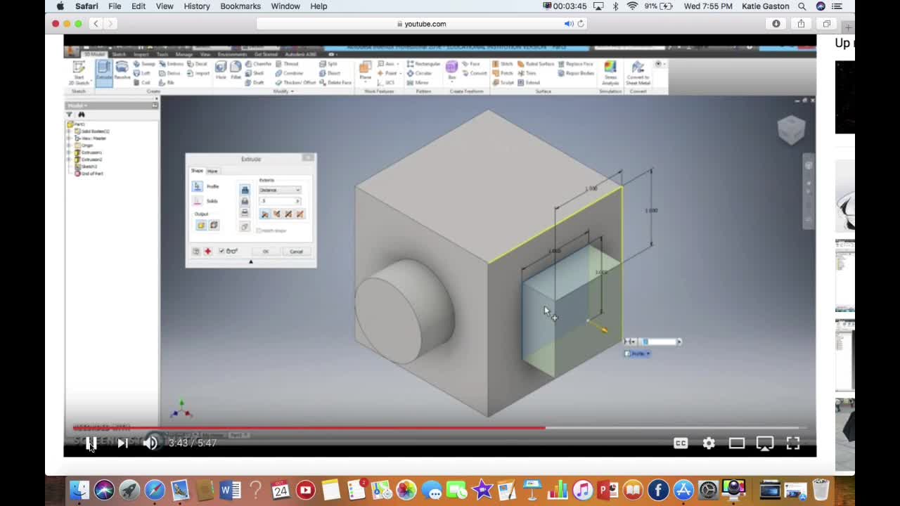Viewport: 900px width, 506px height.
Task: Open the Model browser dropdown
Action: pyautogui.click(x=77, y=105)
